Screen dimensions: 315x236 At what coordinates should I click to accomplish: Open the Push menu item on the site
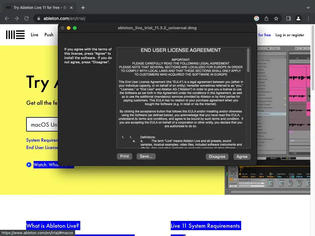click(x=49, y=35)
